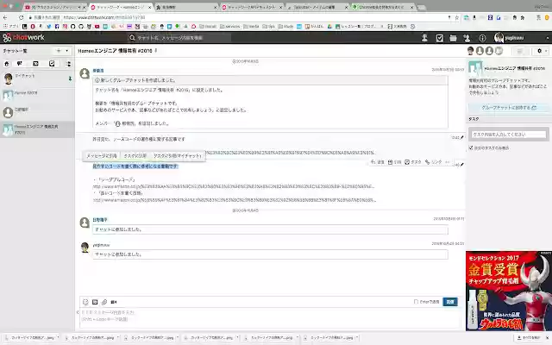Focus the message text input area
This screenshot has width=552, height=345.
[x=270, y=317]
